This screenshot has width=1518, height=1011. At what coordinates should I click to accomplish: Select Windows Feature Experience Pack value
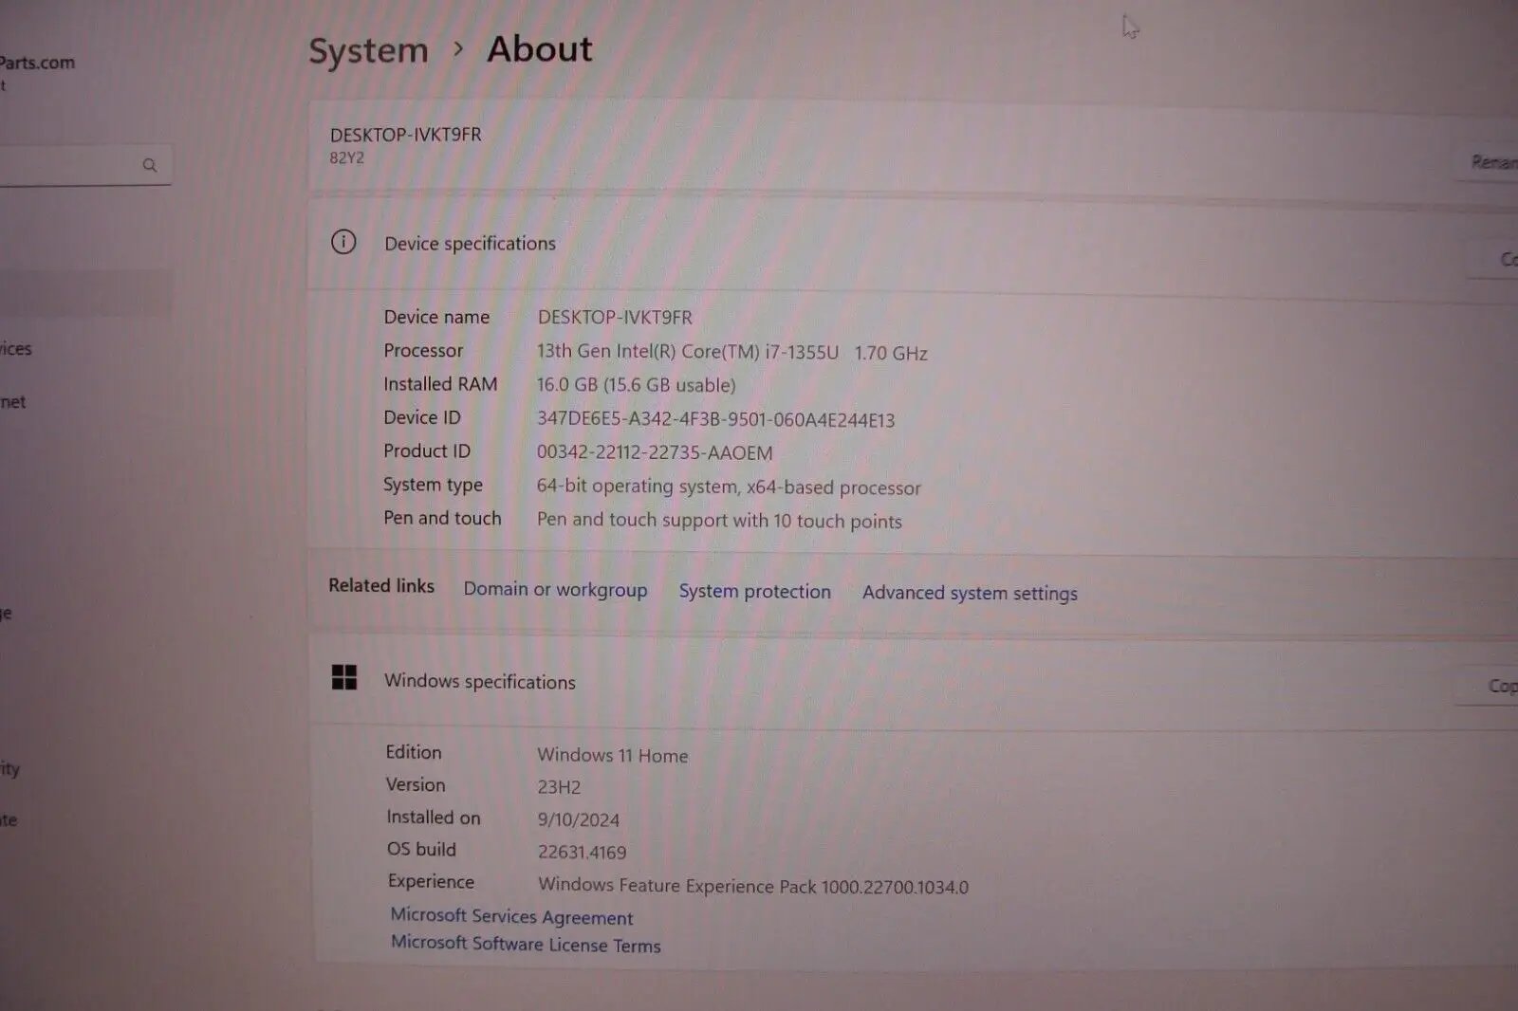click(753, 886)
